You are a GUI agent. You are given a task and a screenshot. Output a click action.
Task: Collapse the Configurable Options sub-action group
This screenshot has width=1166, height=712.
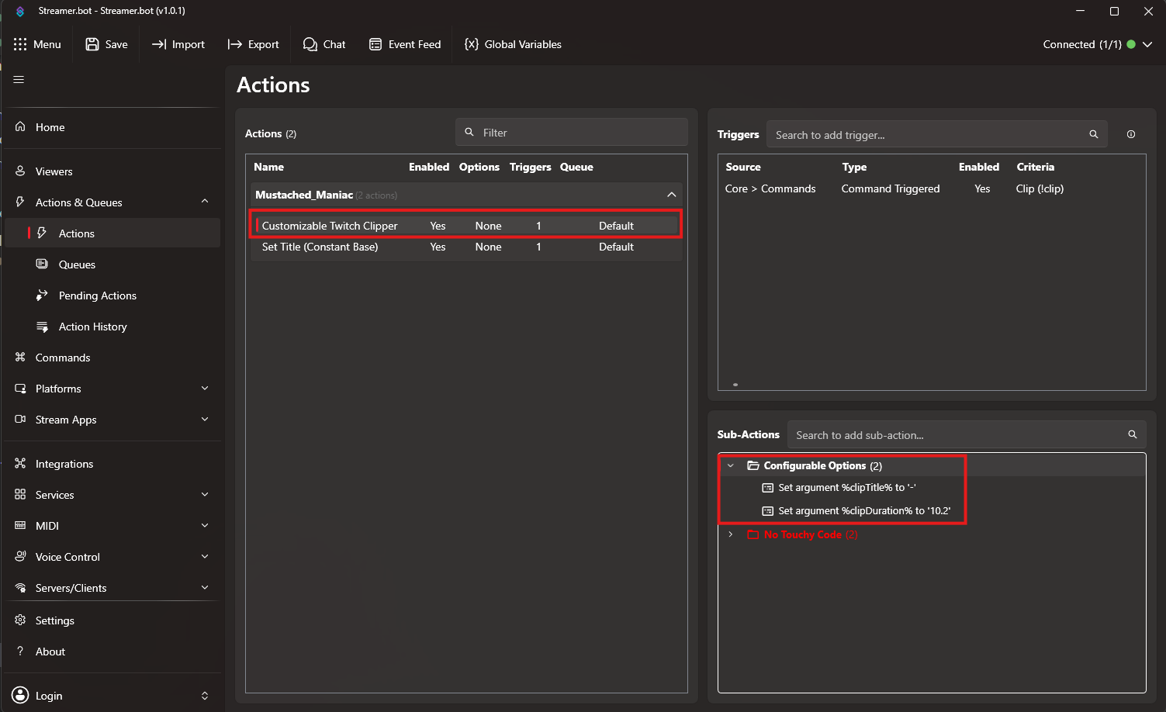[730, 465]
